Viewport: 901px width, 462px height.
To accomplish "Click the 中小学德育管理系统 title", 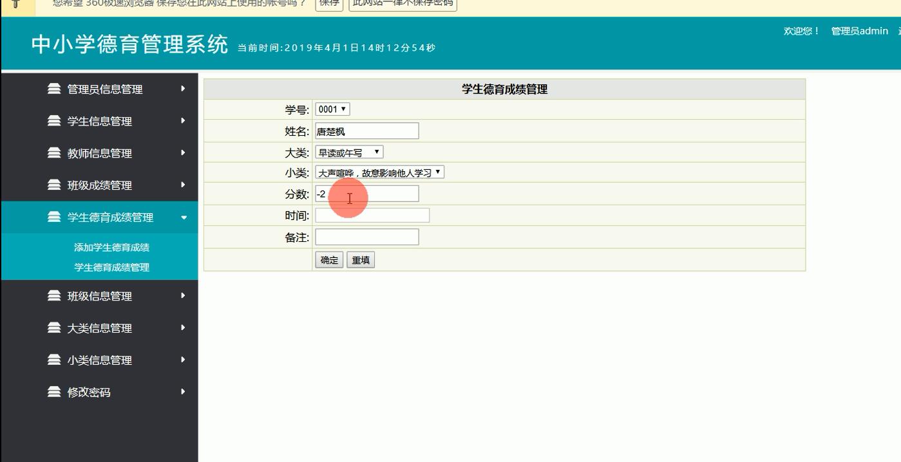I will 129,44.
